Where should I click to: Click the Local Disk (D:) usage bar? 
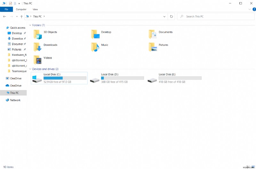click(123, 78)
